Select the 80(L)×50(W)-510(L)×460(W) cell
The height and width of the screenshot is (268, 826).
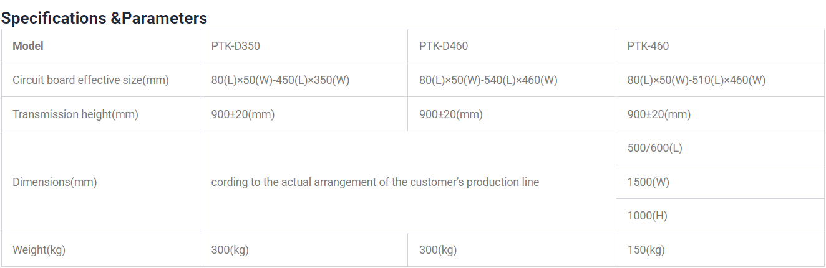tap(696, 80)
